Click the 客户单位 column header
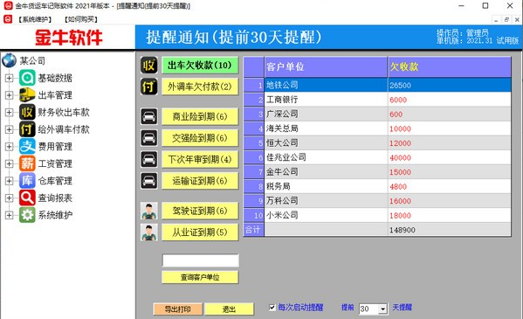Viewport: 523px width, 319px height. (x=326, y=66)
